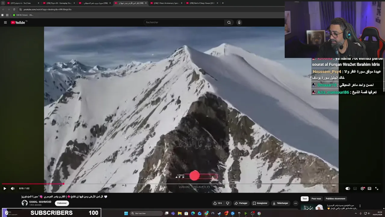Viewport: 385px width, 217px height.
Task: Enter fullscreen from the player controls
Action: 377,188
